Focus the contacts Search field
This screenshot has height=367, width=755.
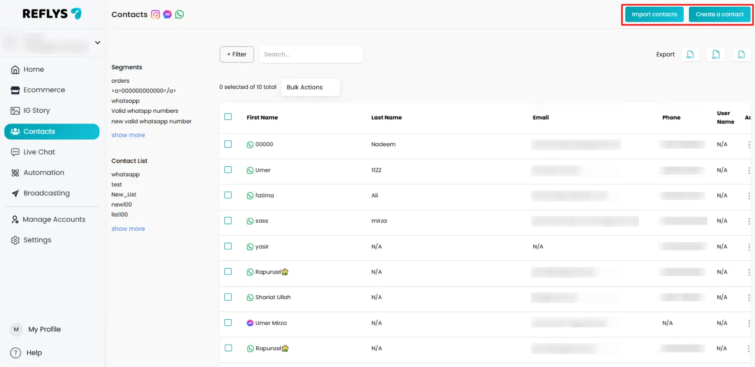[x=310, y=54]
